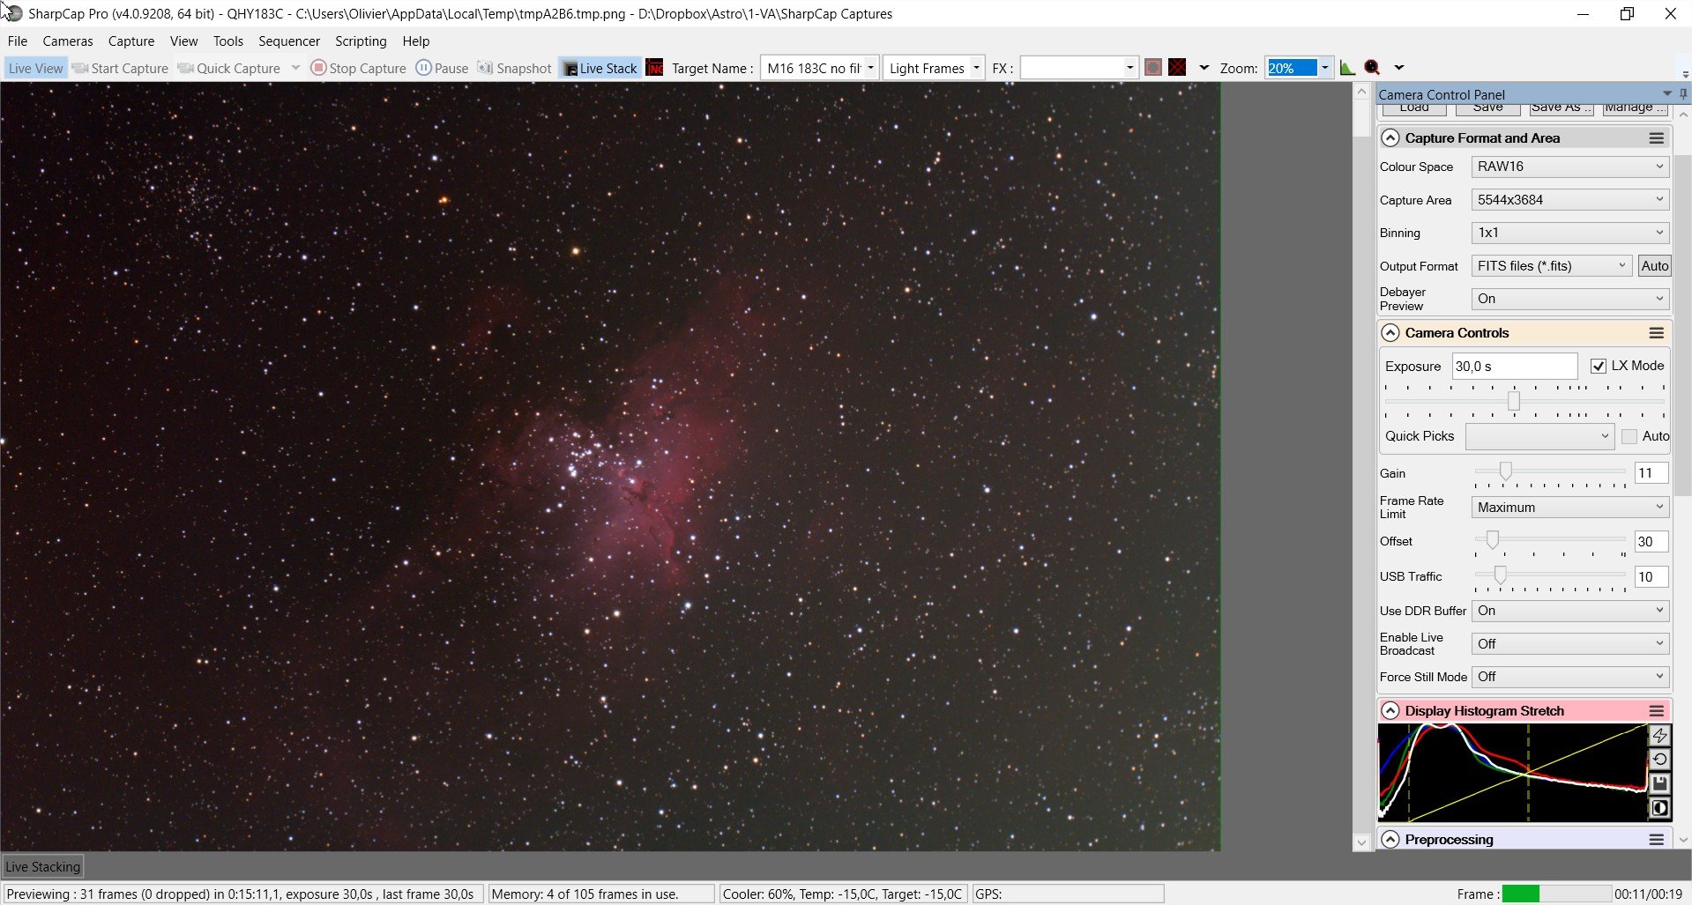Image resolution: width=1692 pixels, height=905 pixels.
Task: Click the selection area icon next to FX
Action: (1152, 68)
